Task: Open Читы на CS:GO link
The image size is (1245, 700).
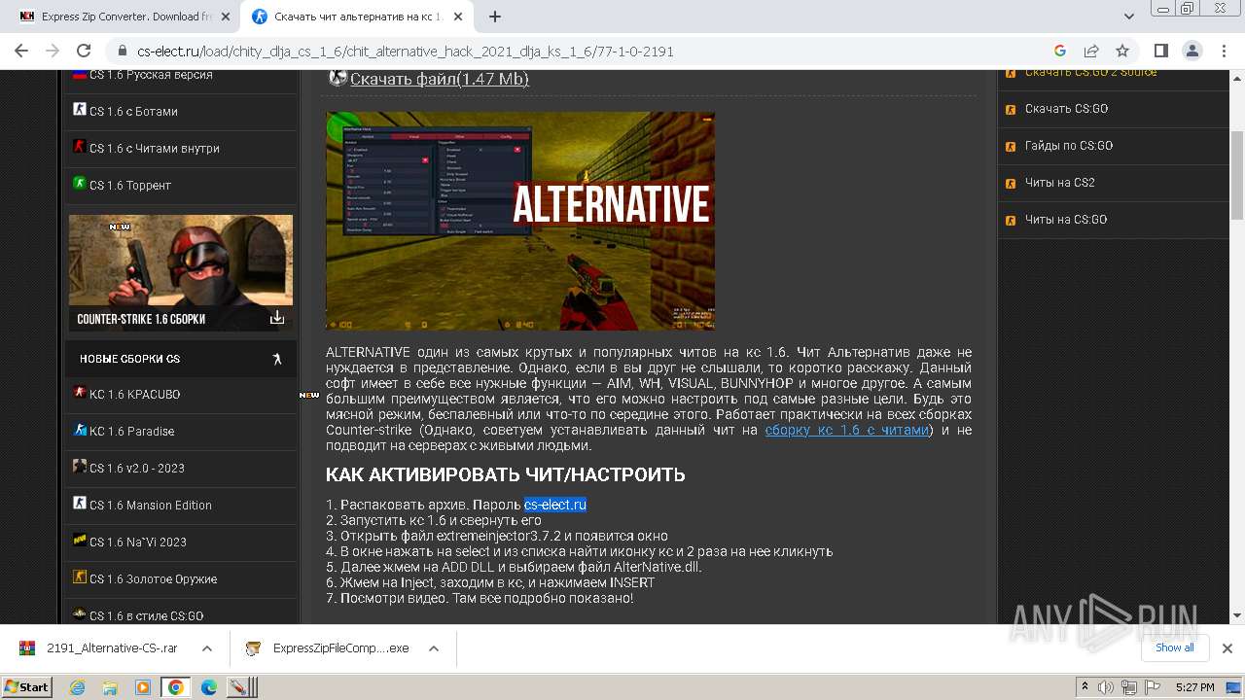Action: point(1066,220)
